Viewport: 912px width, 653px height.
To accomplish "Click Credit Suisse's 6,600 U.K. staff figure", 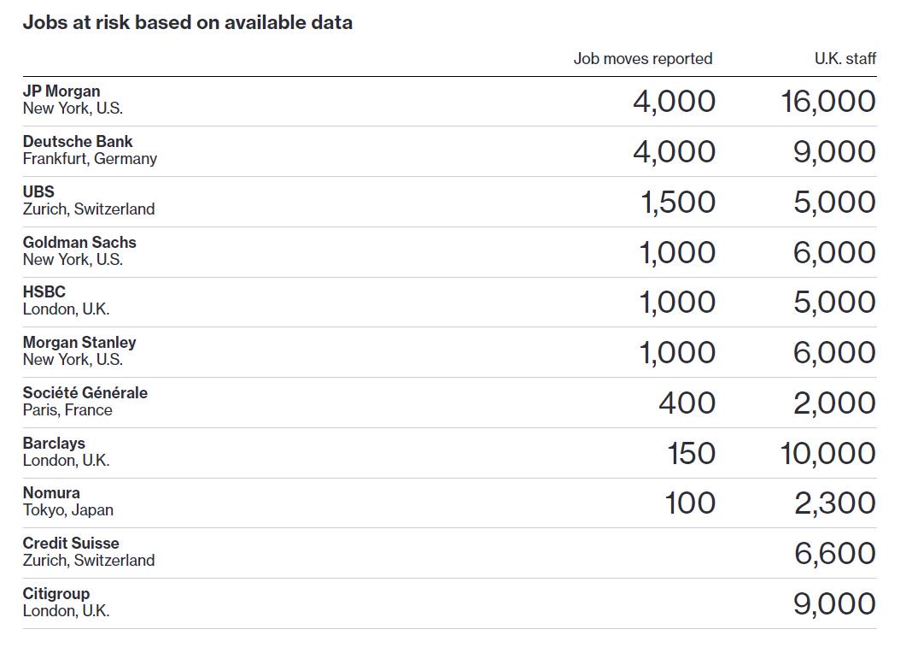I will tap(835, 554).
